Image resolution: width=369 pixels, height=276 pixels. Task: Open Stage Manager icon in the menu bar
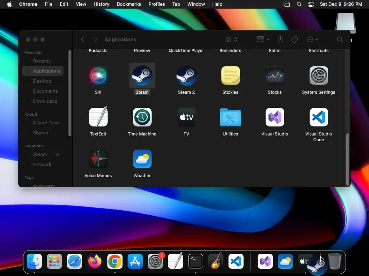click(x=286, y=4)
